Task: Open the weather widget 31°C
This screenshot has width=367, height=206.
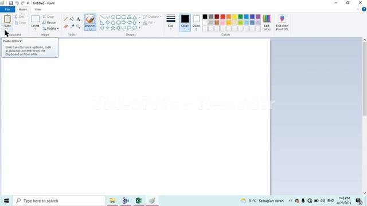Action: coord(262,201)
